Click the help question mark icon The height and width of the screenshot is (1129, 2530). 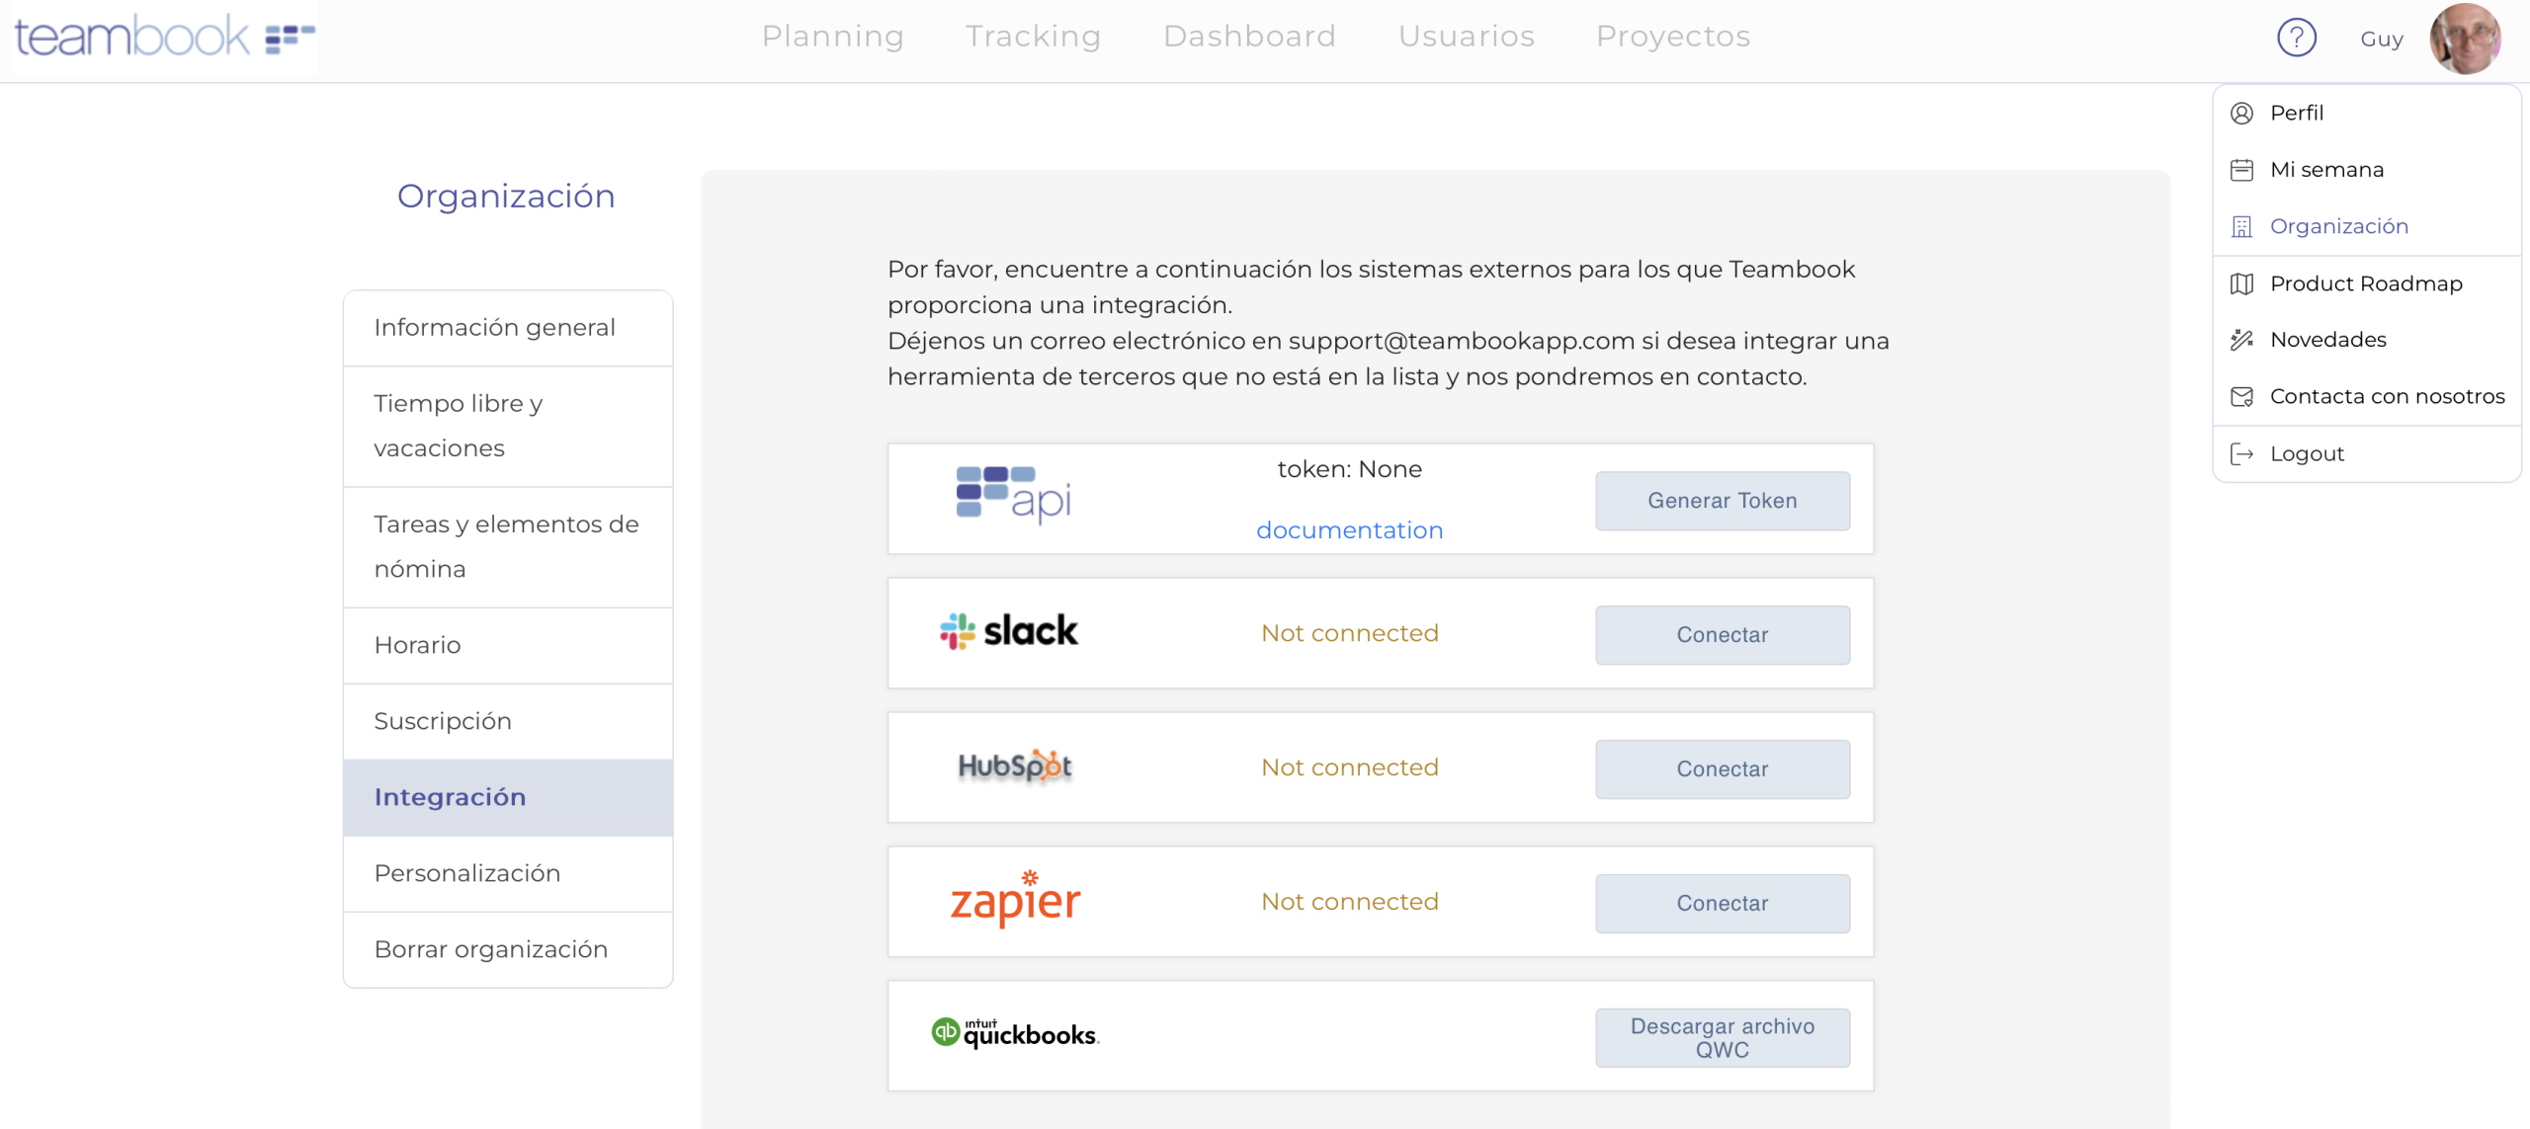tap(2296, 39)
